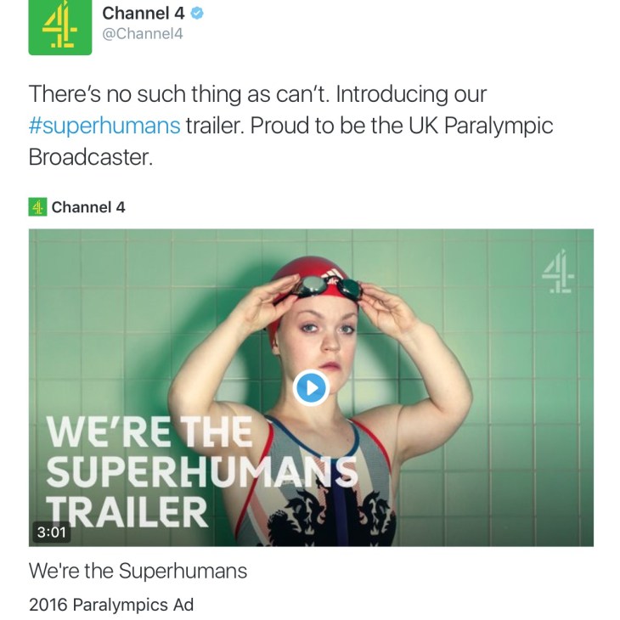Click the Channel 4 display name
The image size is (620, 620).
[x=143, y=14]
